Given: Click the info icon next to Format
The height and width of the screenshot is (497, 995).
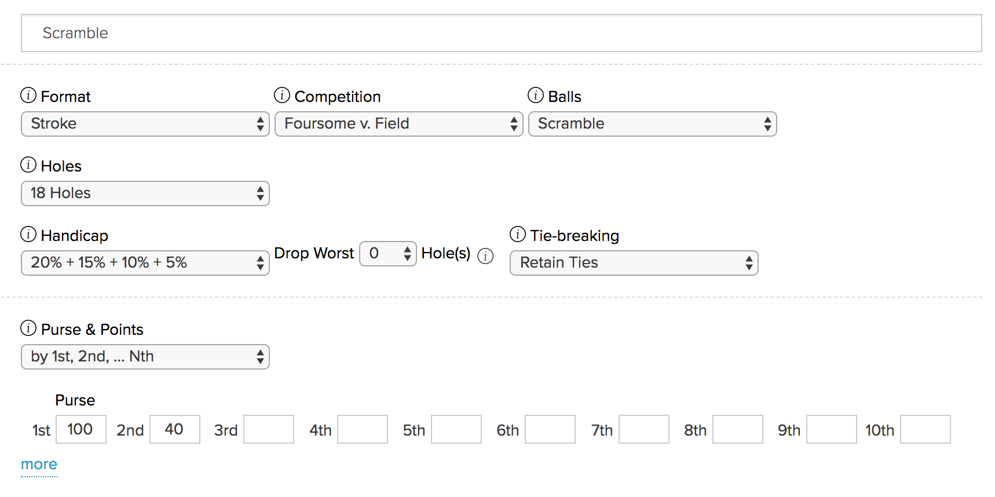Looking at the screenshot, I should pos(28,95).
